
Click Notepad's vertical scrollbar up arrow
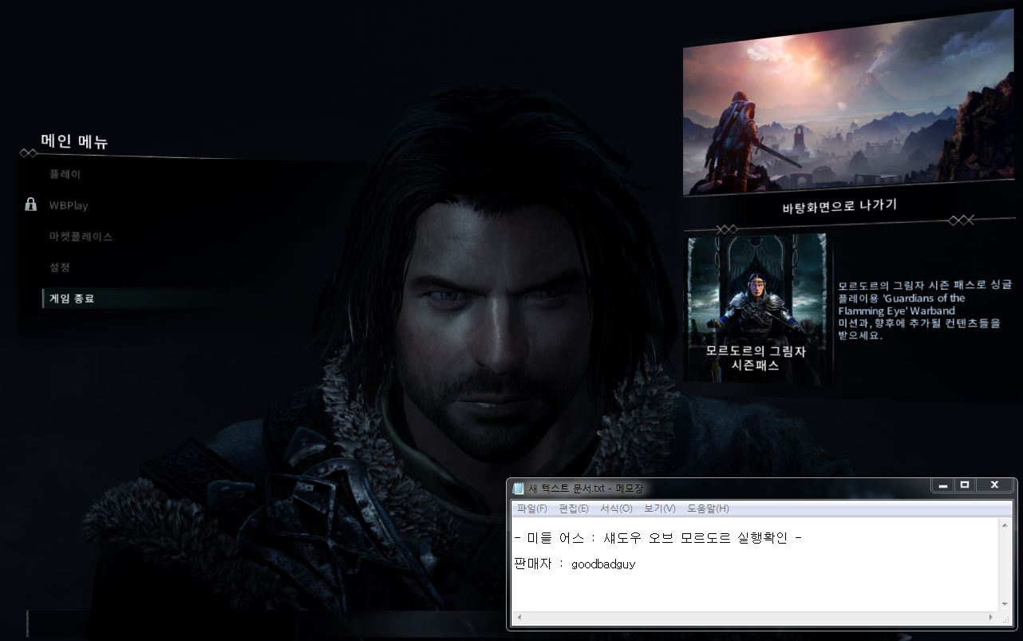click(1005, 524)
